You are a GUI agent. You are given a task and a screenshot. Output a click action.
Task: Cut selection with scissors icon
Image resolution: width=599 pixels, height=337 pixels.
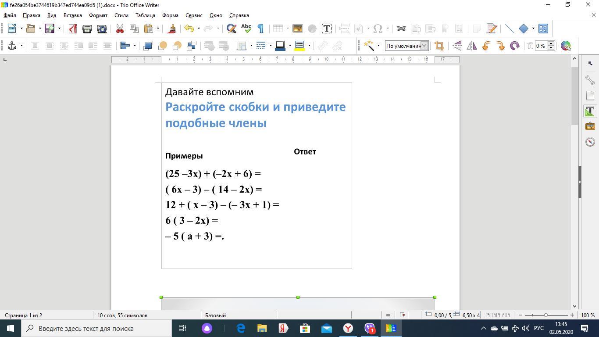pos(120,29)
